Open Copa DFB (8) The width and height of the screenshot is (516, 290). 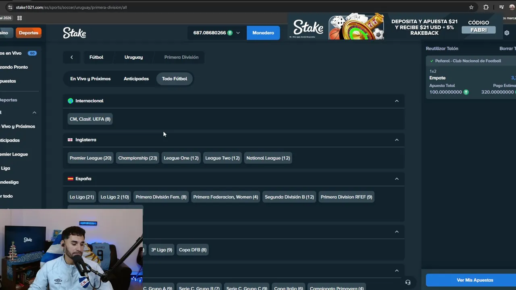[x=192, y=250]
